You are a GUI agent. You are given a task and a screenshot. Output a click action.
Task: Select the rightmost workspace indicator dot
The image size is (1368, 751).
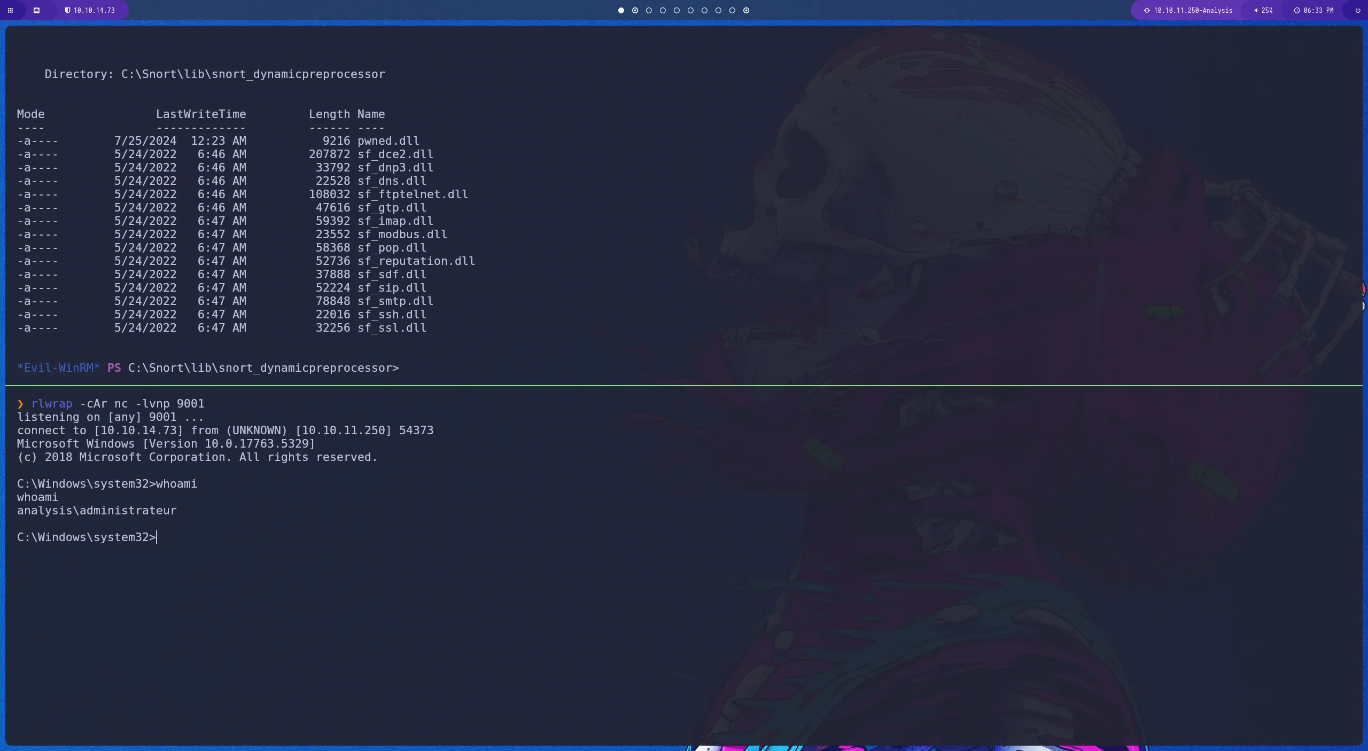point(746,10)
